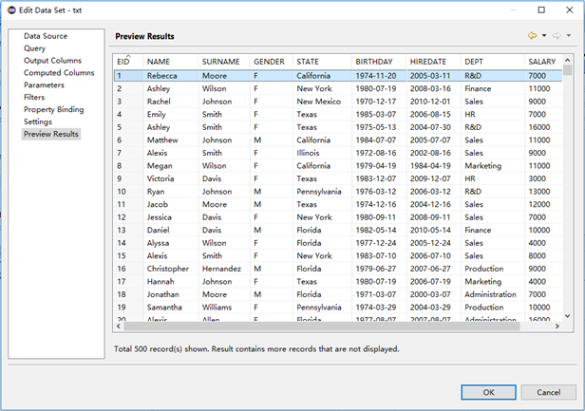Image resolution: width=585 pixels, height=411 pixels.
Task: Open Computed Columns page
Action: [x=59, y=73]
